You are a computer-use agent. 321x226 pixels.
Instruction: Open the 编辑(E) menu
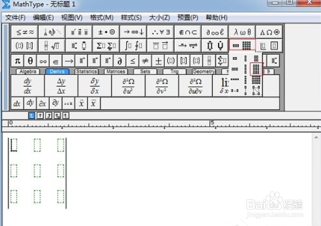pos(43,18)
